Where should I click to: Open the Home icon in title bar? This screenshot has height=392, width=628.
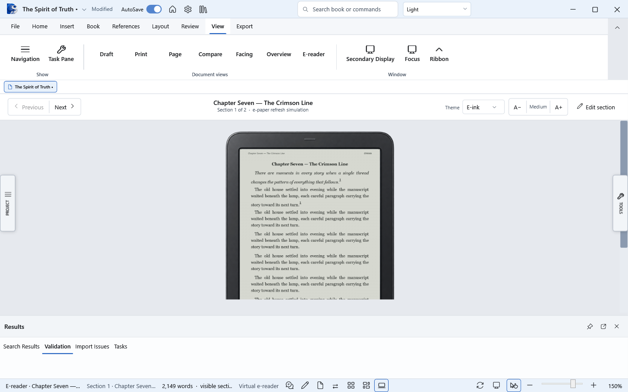pos(173,9)
